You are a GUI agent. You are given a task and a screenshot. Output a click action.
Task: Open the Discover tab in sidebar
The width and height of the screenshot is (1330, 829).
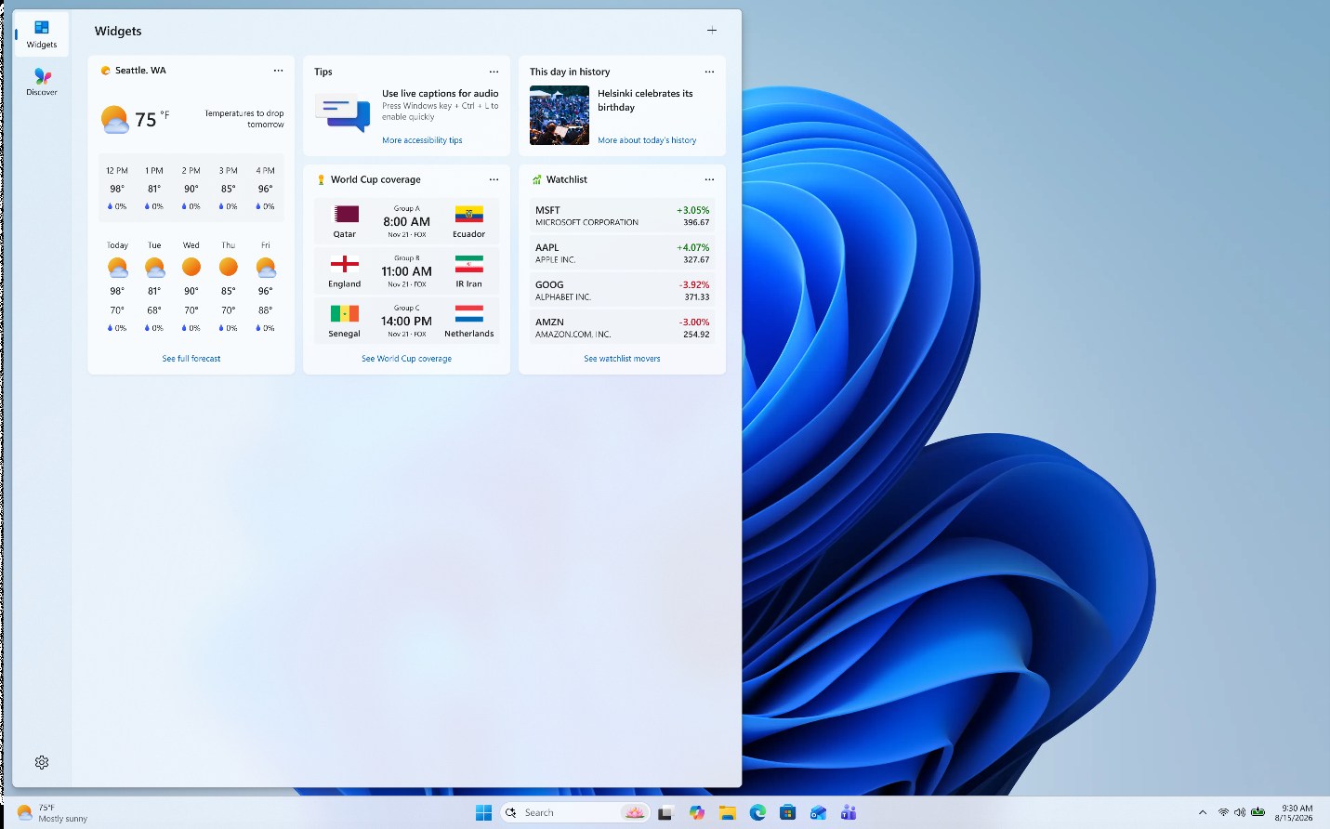(41, 82)
